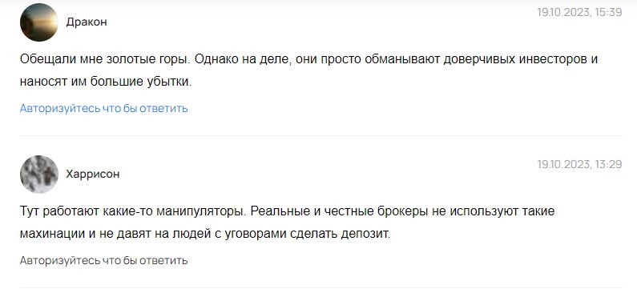Click the sentence 'Обещали мне золотые горы'
The image size is (637, 293).
[105, 59]
